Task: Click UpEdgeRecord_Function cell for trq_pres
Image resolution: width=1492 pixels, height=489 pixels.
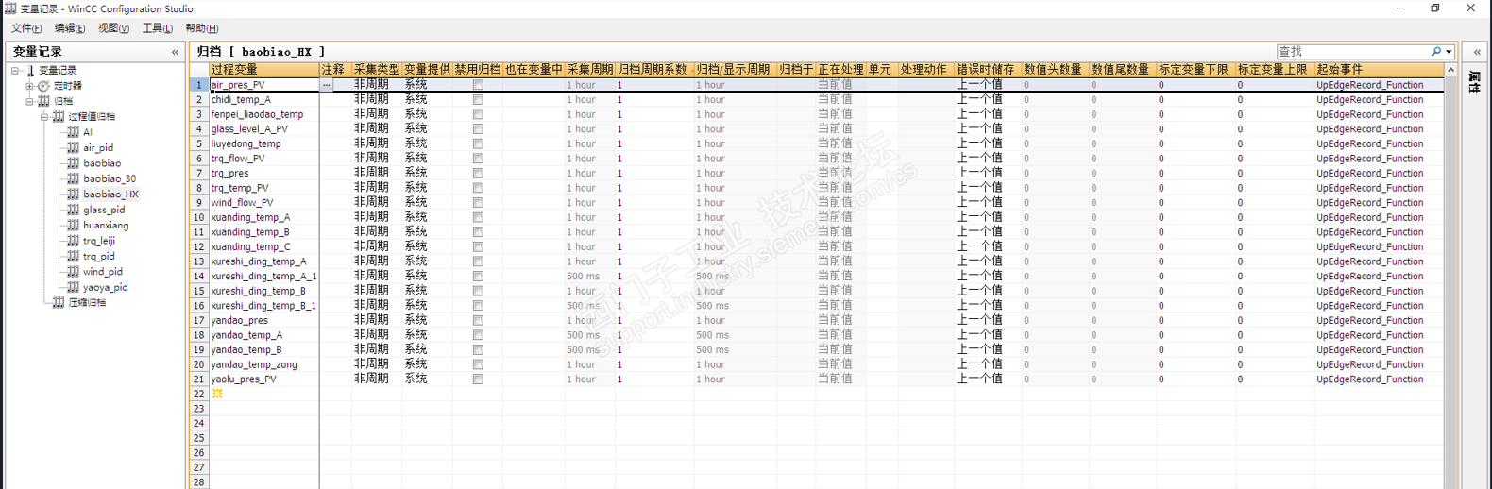Action: (1379, 173)
